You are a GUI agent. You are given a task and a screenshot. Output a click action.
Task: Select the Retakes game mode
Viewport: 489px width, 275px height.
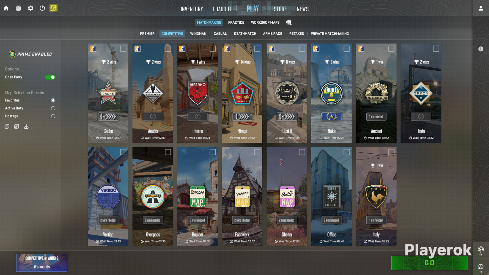click(296, 34)
